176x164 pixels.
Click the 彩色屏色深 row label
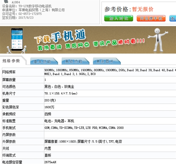tap(11, 107)
